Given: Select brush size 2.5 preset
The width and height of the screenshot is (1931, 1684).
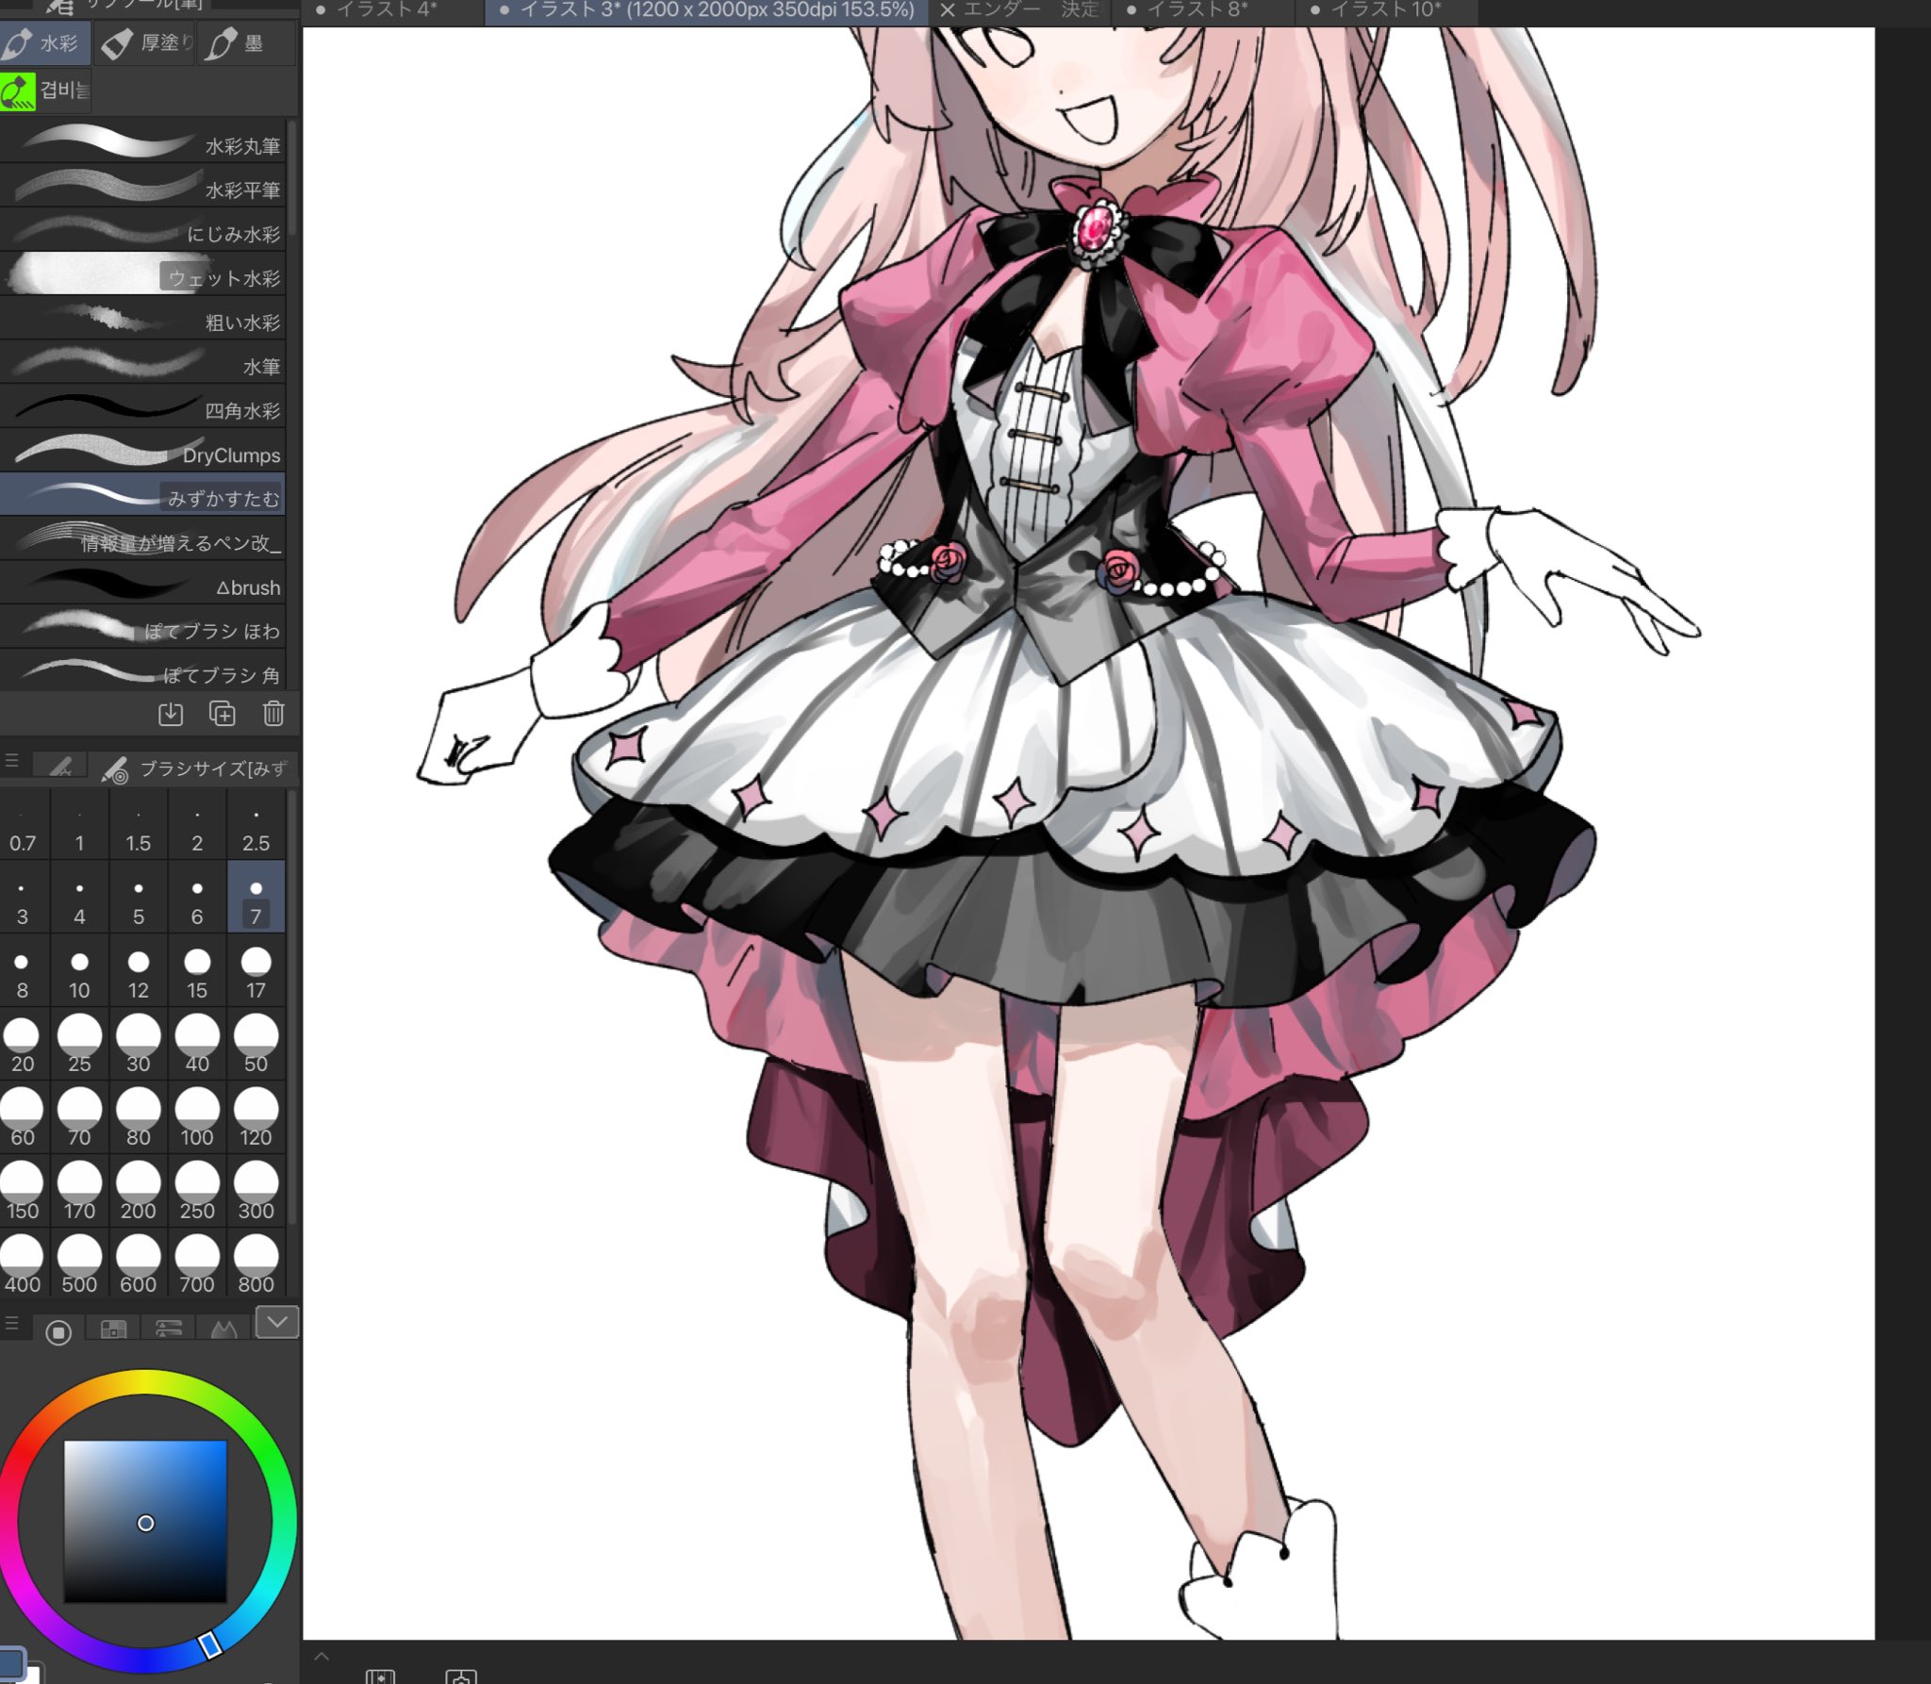Looking at the screenshot, I should 256,827.
